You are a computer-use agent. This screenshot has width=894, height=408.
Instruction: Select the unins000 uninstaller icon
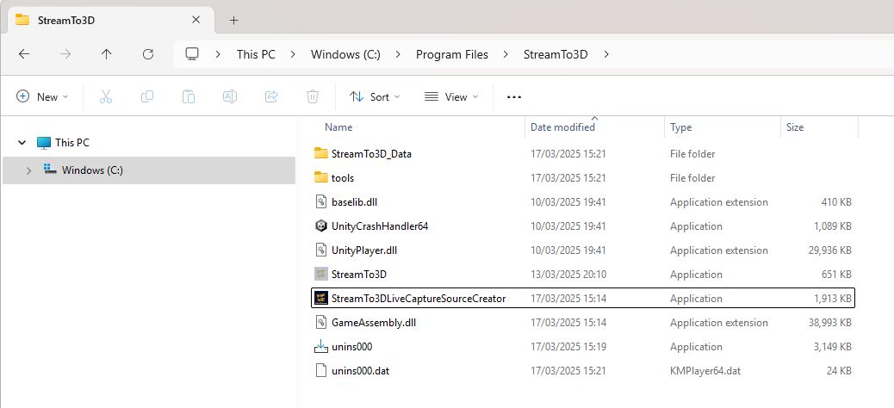coord(321,347)
